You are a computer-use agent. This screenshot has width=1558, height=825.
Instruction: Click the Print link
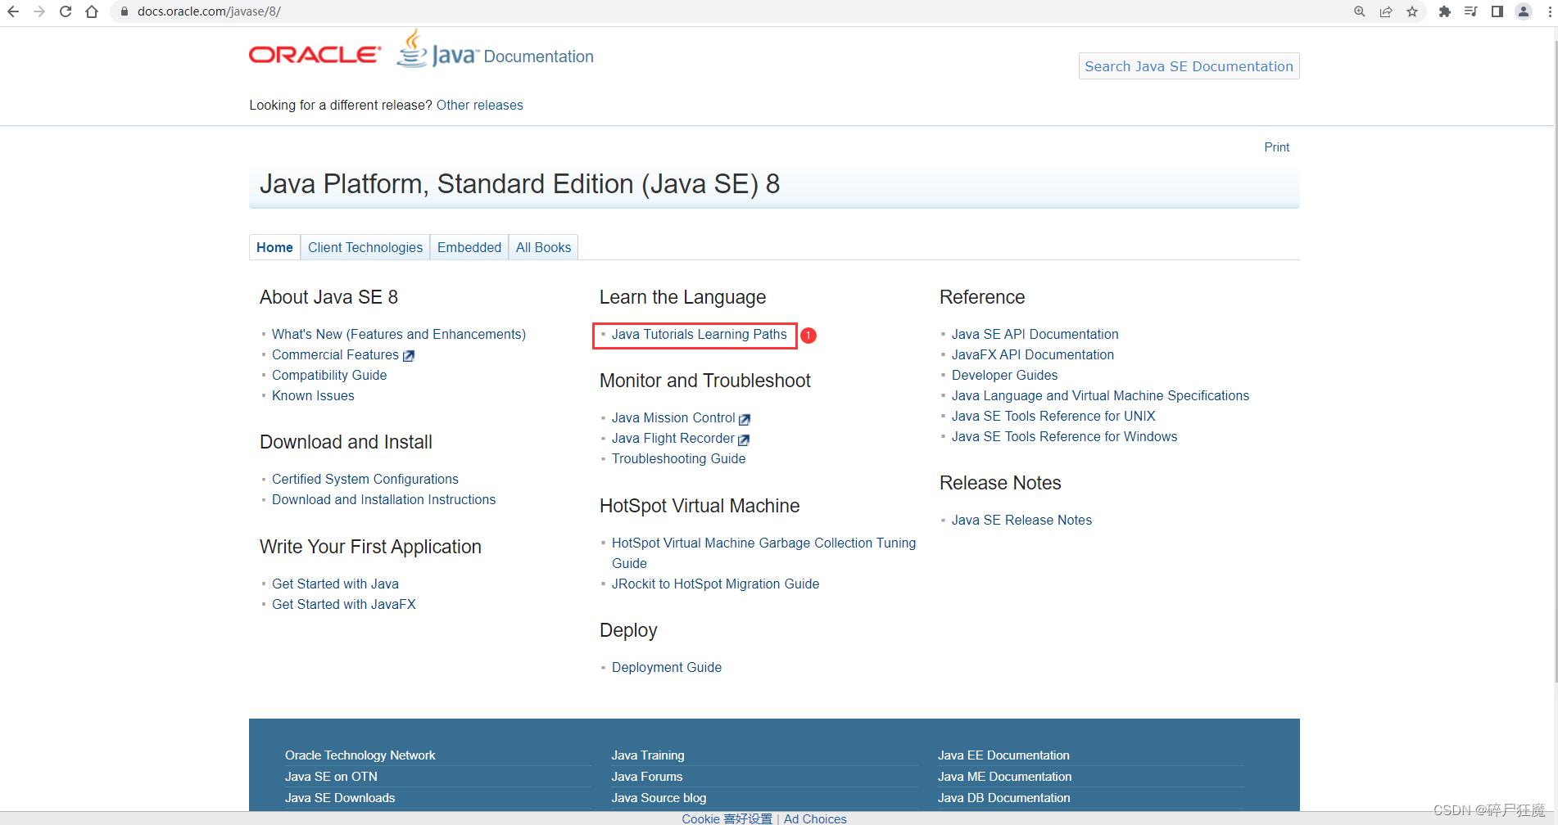click(x=1276, y=147)
